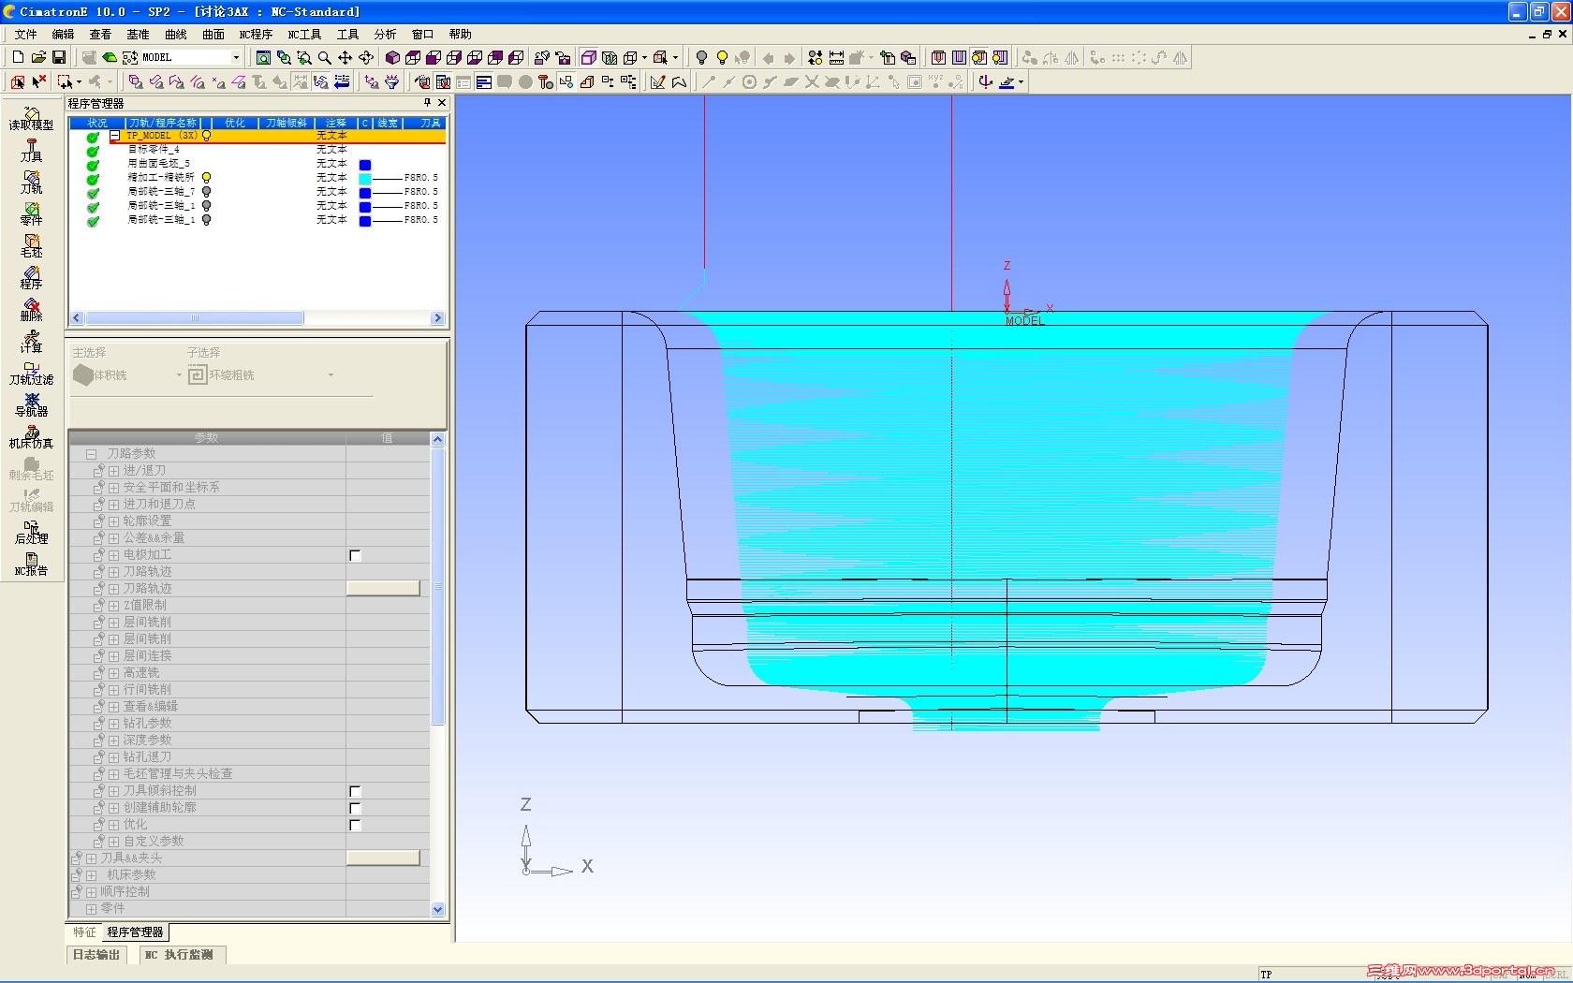Screen dimensions: 1573x983
Task: Click green status check for 目标零件_4
Action: click(93, 150)
